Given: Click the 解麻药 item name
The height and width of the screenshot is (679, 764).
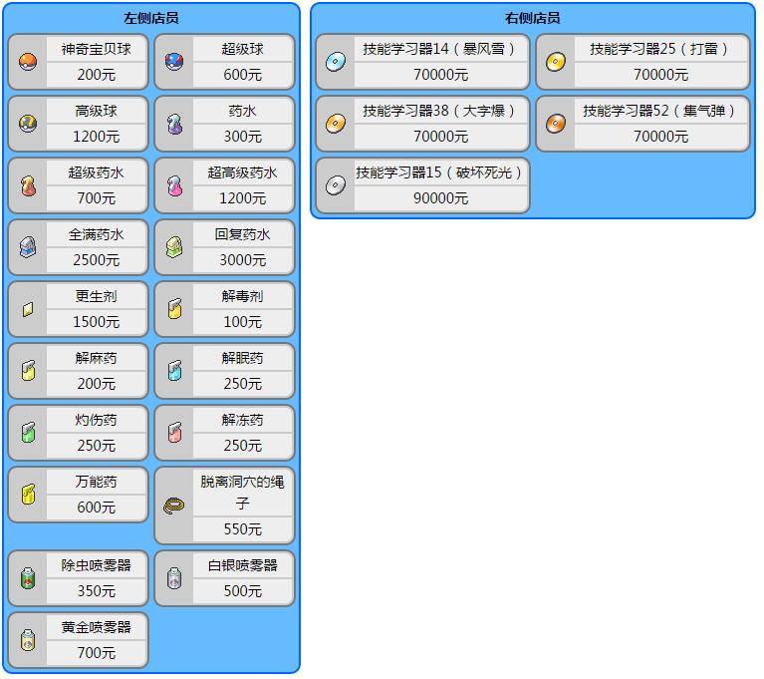Looking at the screenshot, I should pos(97,358).
